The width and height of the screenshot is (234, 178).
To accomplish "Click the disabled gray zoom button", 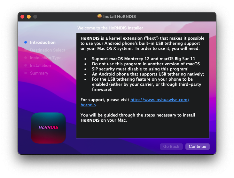I will tap(35, 17).
